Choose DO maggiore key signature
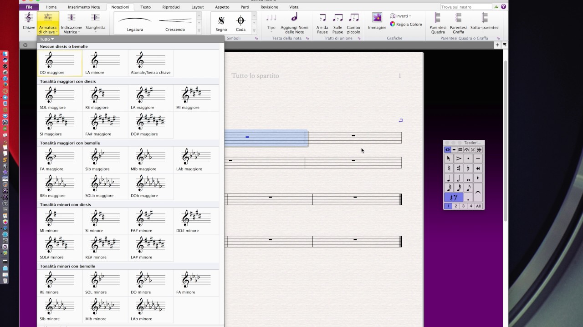 (x=60, y=63)
